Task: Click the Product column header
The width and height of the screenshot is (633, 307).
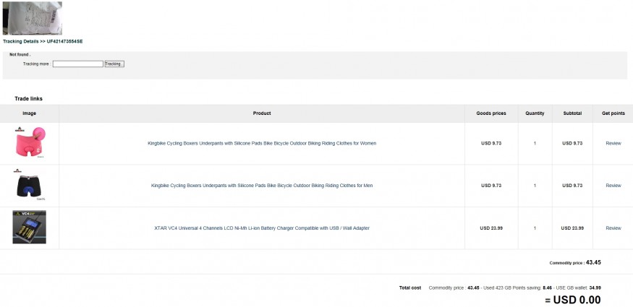Action: point(262,113)
